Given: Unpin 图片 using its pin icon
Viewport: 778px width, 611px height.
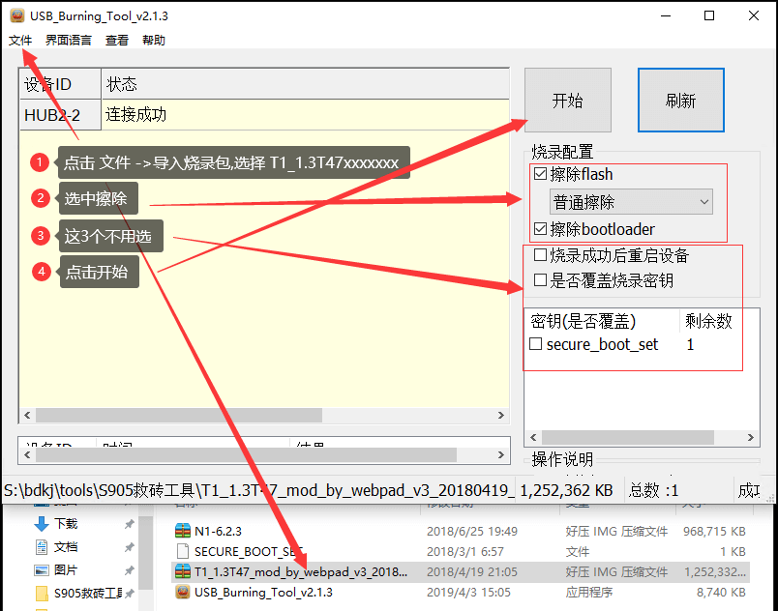Looking at the screenshot, I should pyautogui.click(x=130, y=570).
